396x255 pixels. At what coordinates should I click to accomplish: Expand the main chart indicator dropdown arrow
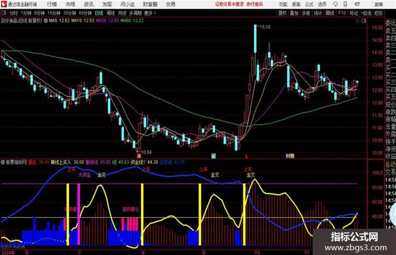click(46, 21)
